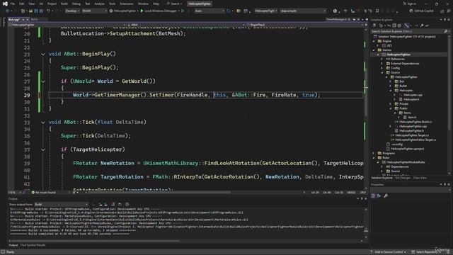
Task: Click the Search Solution Explorer input field
Action: click(x=408, y=31)
